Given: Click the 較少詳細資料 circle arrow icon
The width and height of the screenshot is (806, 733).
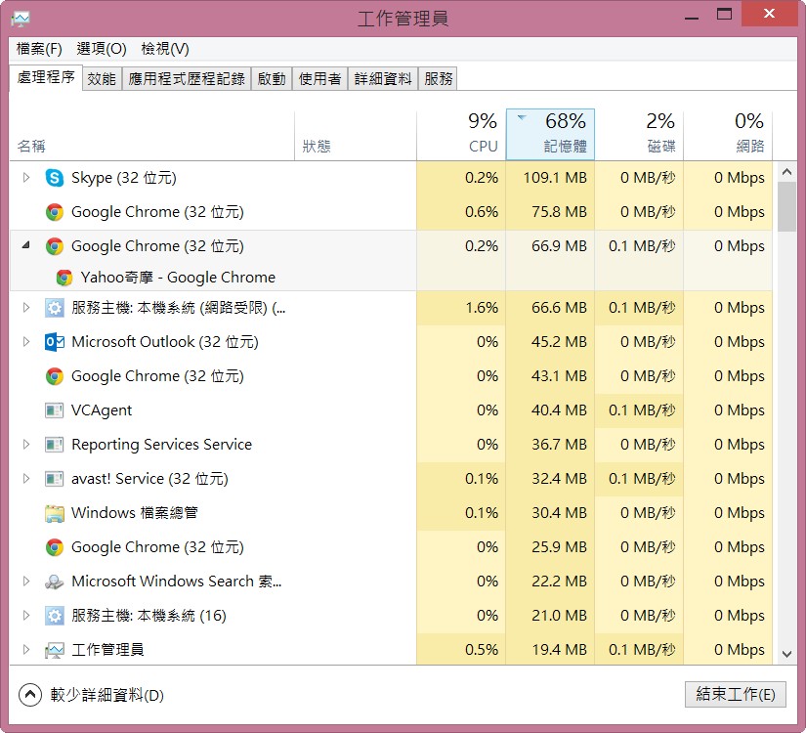Looking at the screenshot, I should [30, 695].
